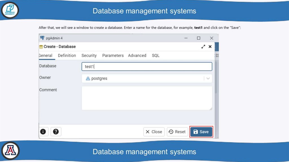Click the Kozybayev University logo
The image size is (289, 162).
(10, 10)
